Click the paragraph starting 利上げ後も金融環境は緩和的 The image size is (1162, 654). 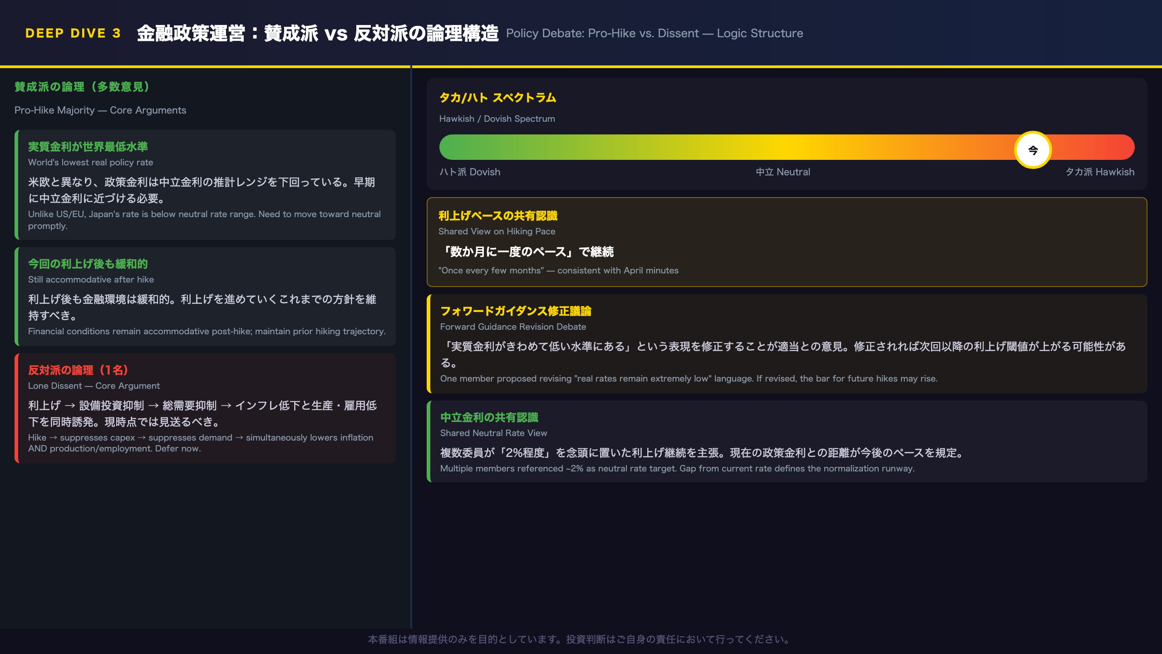coord(202,307)
